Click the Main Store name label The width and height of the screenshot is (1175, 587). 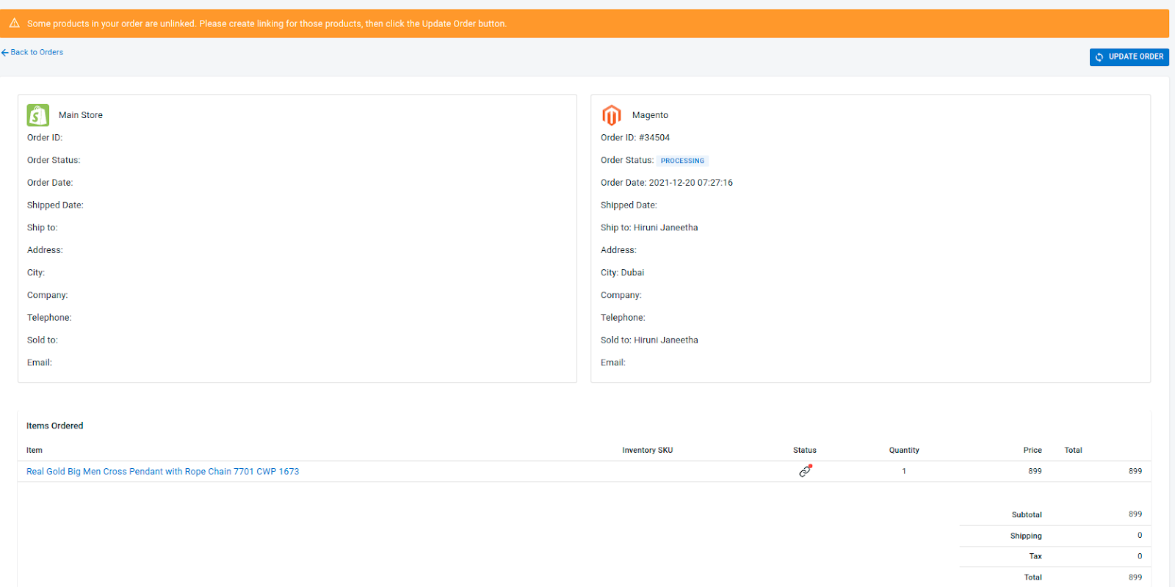click(x=81, y=115)
